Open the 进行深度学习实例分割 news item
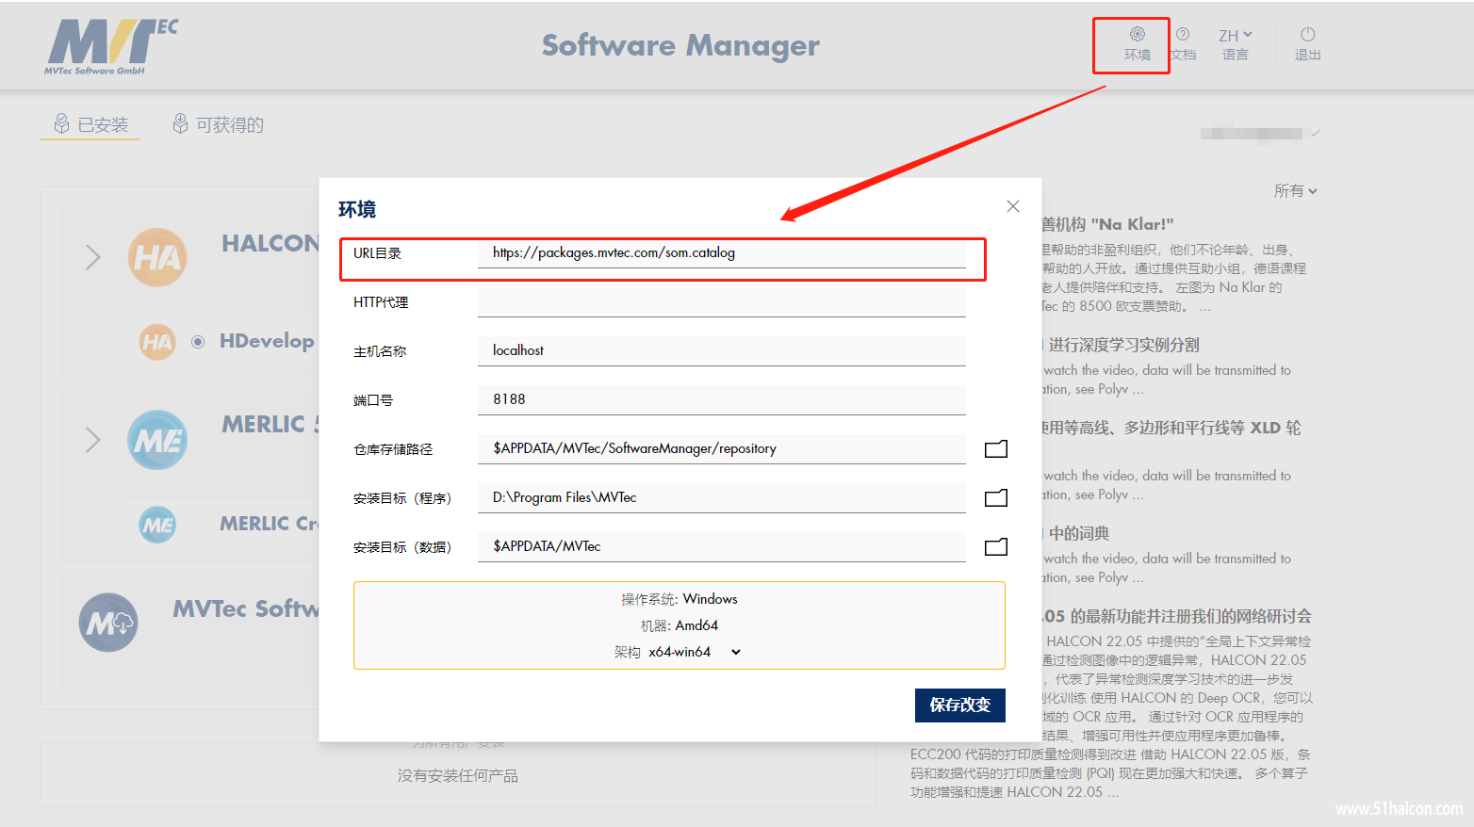This screenshot has height=827, width=1474. coord(1123,345)
